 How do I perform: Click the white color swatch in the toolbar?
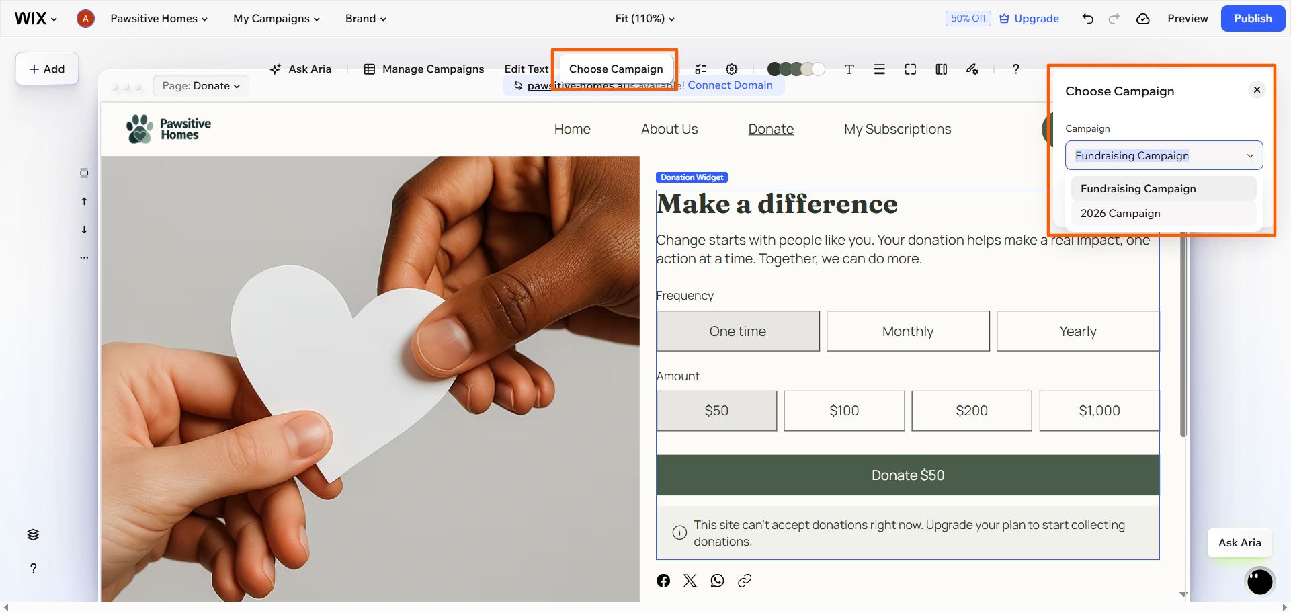click(x=819, y=69)
